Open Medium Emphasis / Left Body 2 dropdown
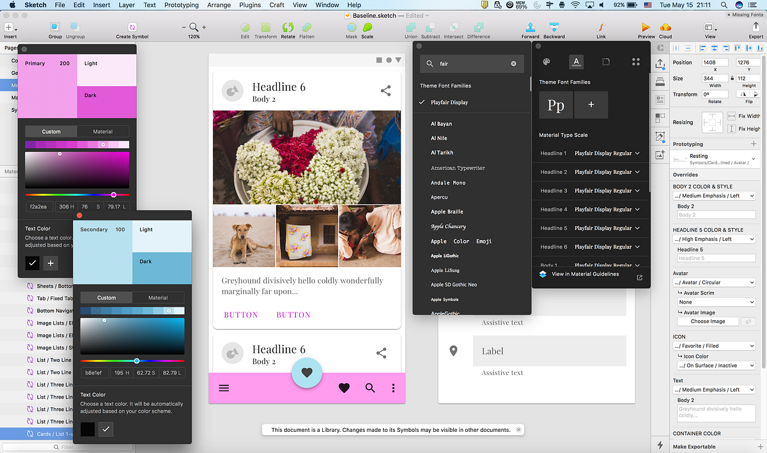The image size is (767, 453). [x=715, y=196]
